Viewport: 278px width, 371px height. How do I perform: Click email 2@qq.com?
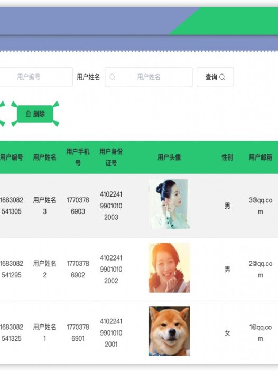(260, 269)
